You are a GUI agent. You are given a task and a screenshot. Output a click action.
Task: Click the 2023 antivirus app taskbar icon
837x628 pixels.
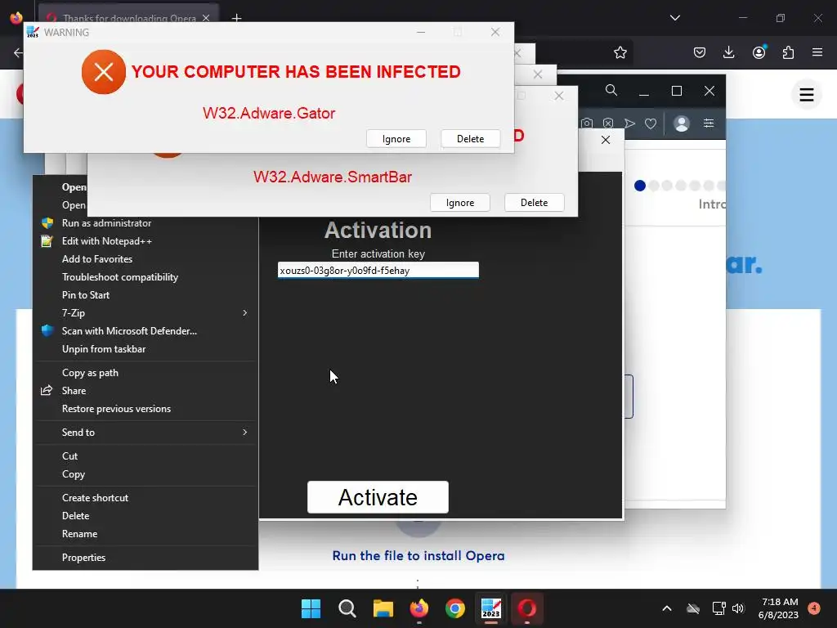(x=491, y=608)
